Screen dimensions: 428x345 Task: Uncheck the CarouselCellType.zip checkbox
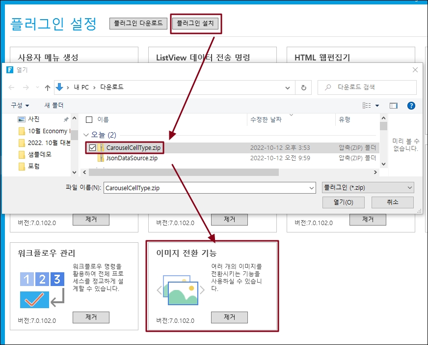93,147
